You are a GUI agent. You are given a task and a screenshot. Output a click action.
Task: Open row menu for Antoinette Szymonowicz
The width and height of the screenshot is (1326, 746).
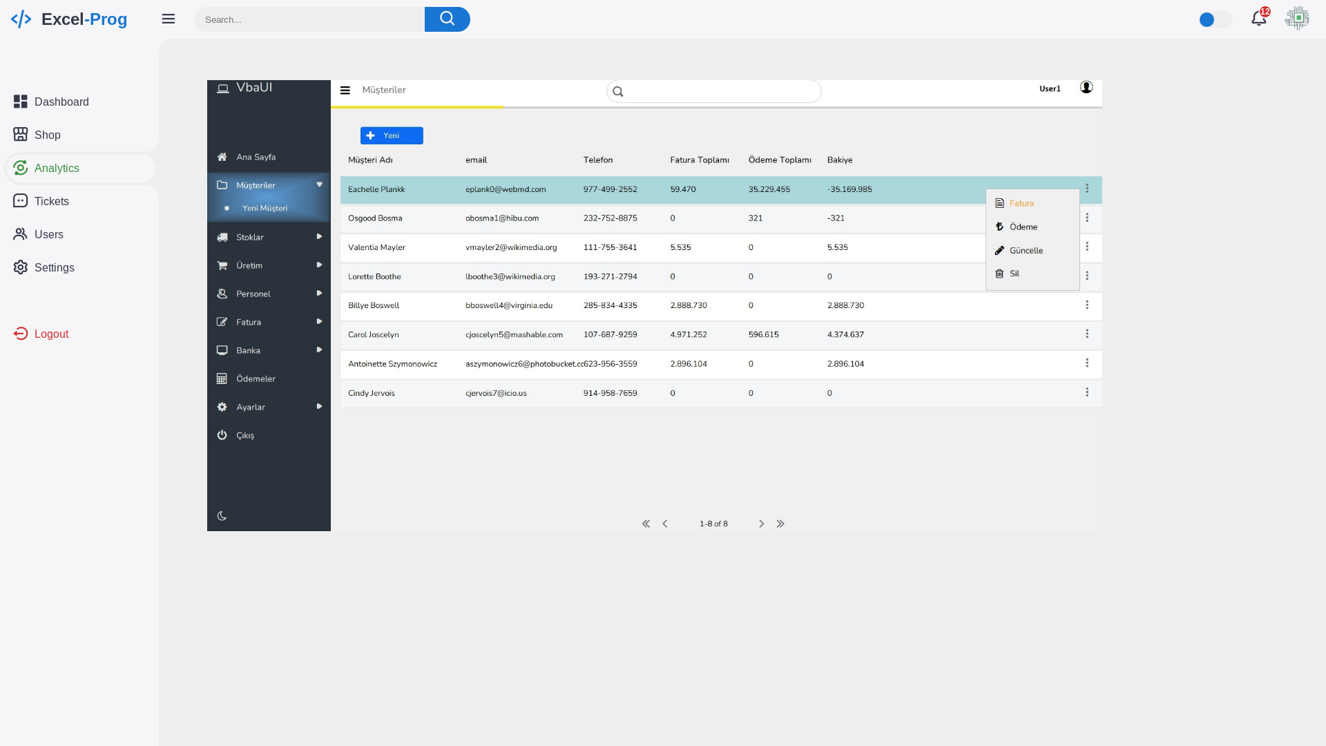click(1087, 363)
